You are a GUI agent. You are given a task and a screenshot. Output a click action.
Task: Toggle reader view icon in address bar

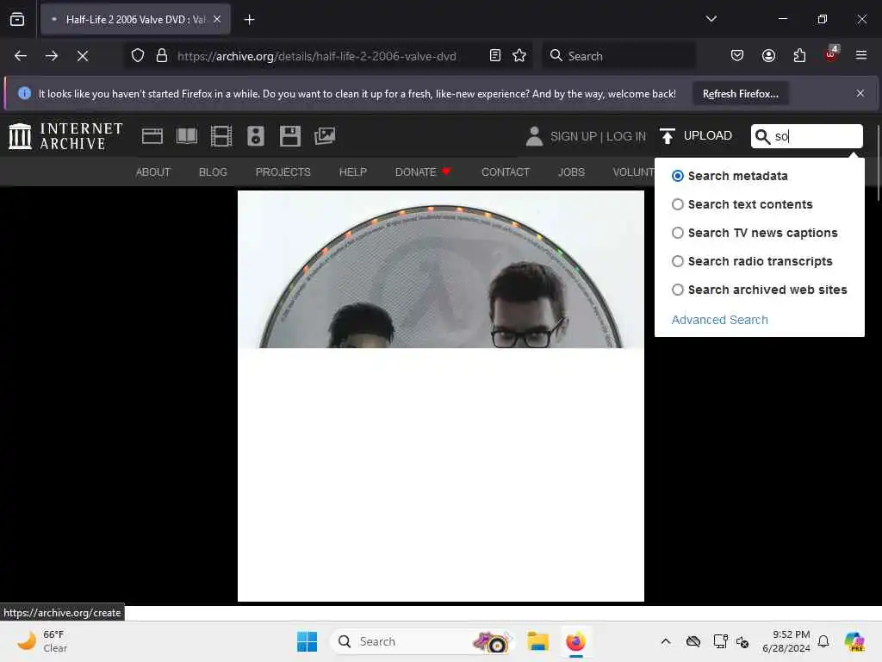tap(495, 56)
